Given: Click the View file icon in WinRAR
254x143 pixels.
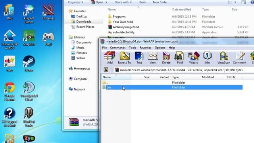Looking at the screenshot, I should [152, 58].
